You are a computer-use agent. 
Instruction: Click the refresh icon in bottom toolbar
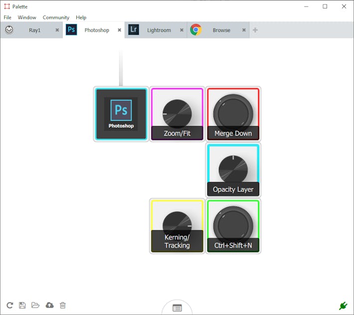coord(9,305)
